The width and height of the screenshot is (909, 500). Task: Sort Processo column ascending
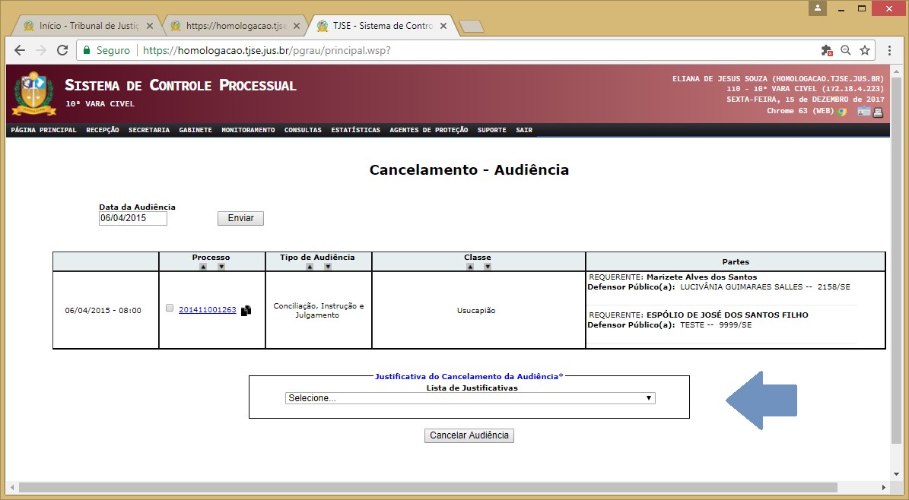pos(203,267)
